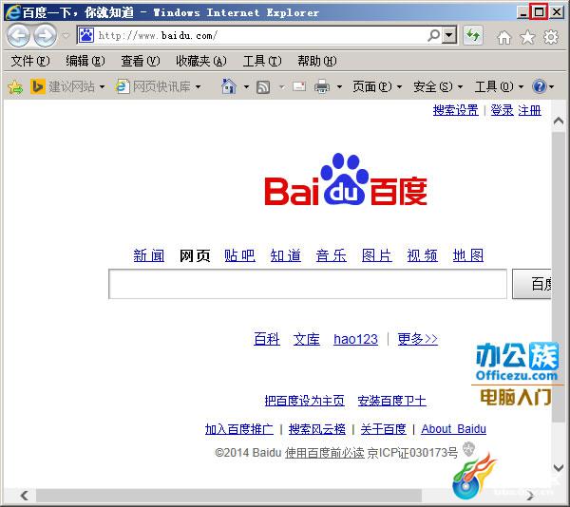Open the About Baidu link

point(454,429)
